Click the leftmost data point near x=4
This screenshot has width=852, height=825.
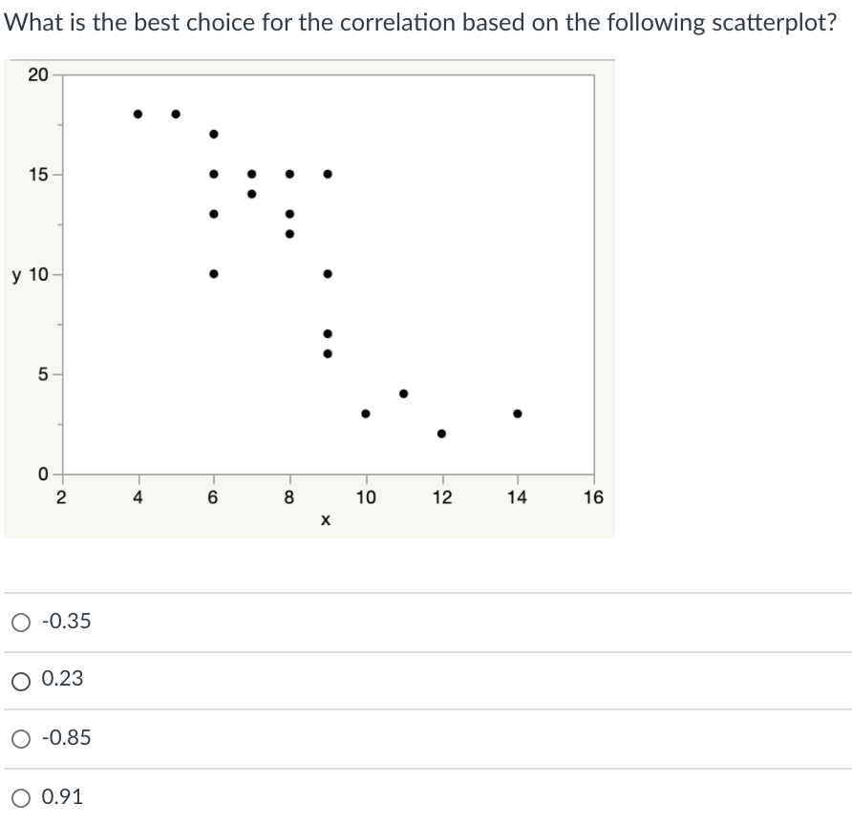137,114
